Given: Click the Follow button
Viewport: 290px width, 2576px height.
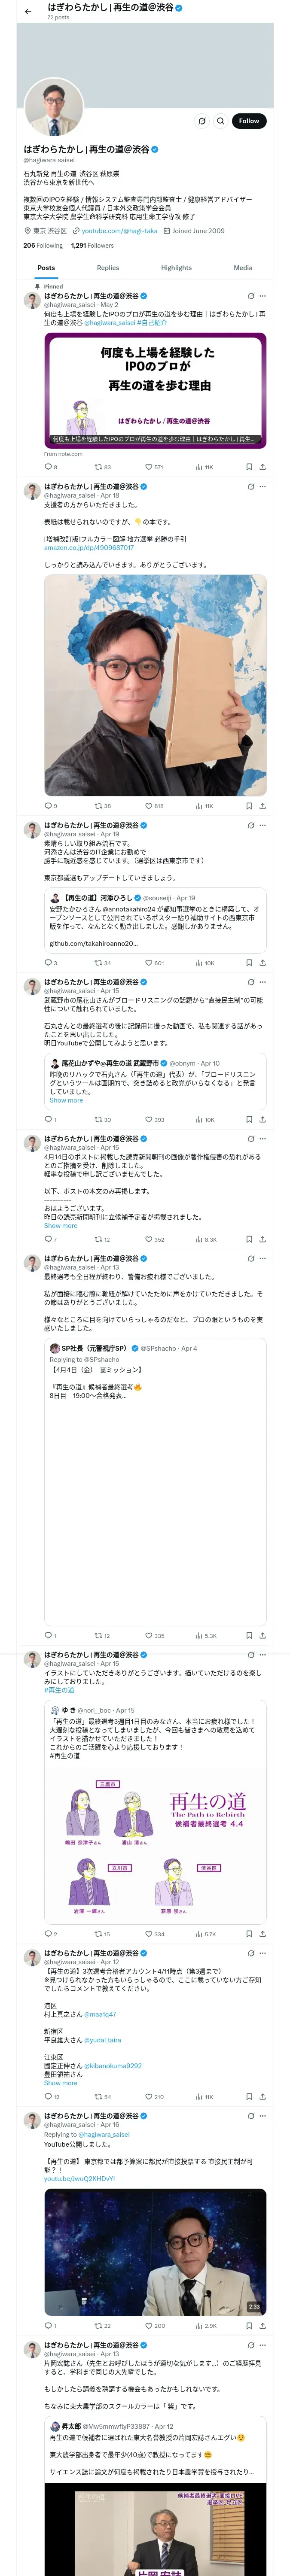Looking at the screenshot, I should 248,121.
